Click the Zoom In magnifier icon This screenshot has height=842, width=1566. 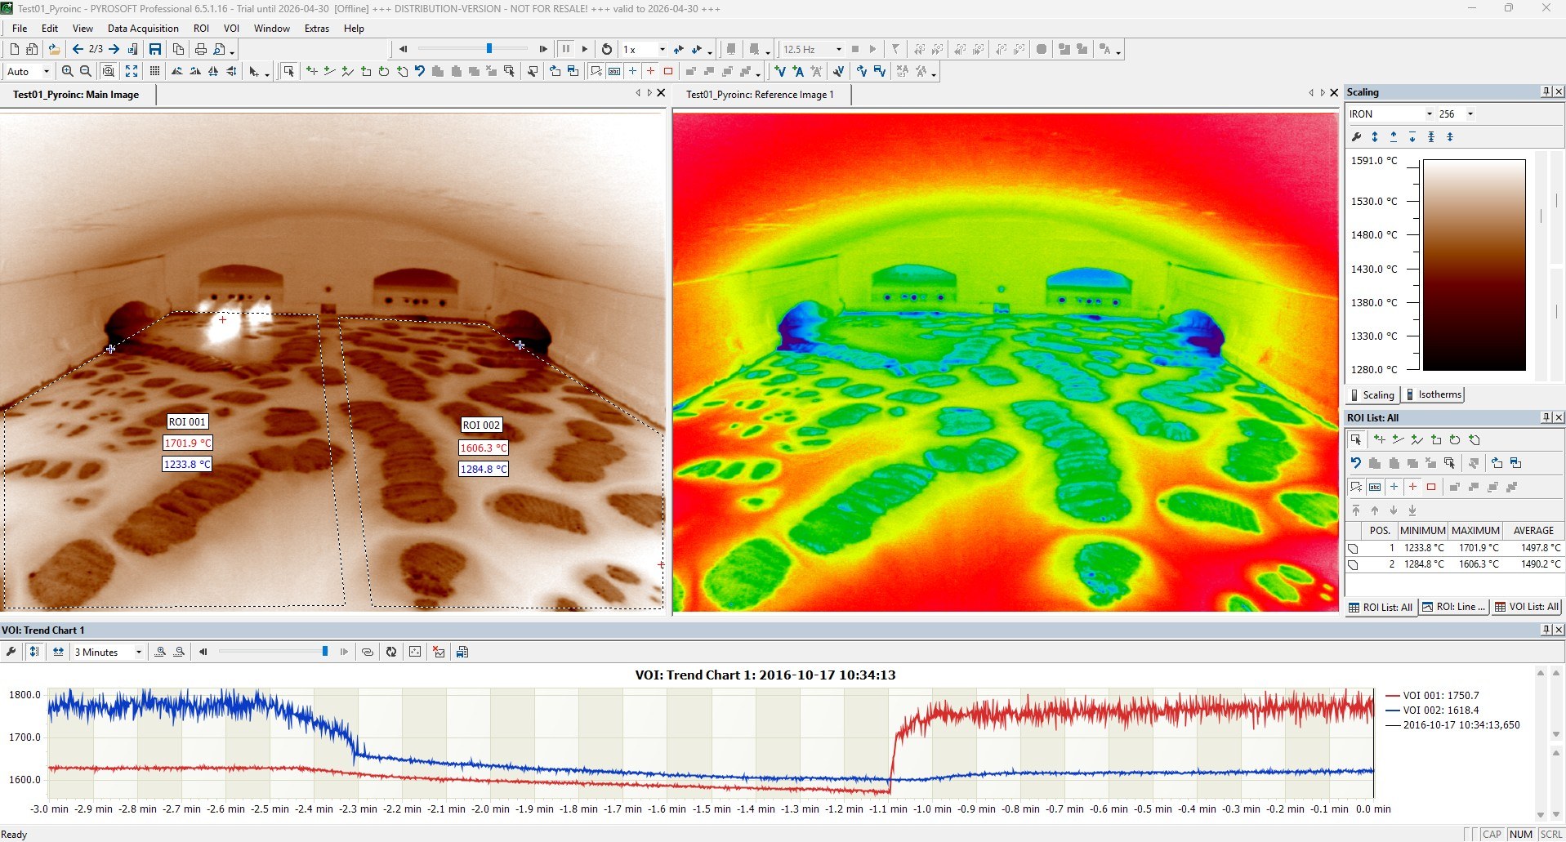tap(68, 71)
